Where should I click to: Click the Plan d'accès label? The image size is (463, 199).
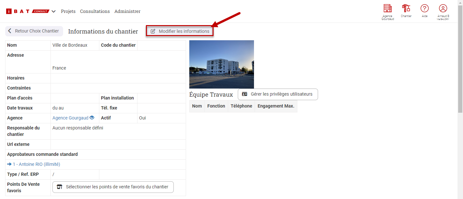coord(20,98)
